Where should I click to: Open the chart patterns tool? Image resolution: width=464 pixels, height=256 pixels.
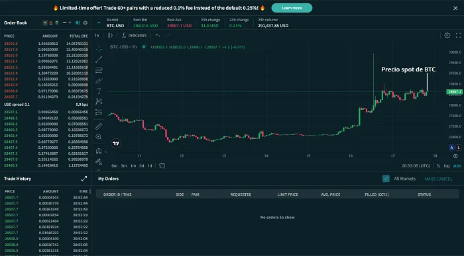(x=99, y=102)
